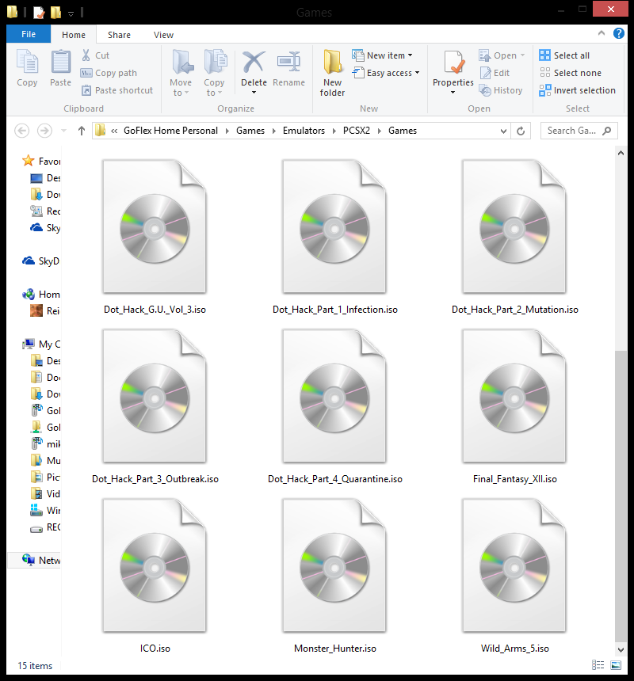Viewport: 634px width, 681px height.
Task: Create a New folder
Action: [x=332, y=73]
